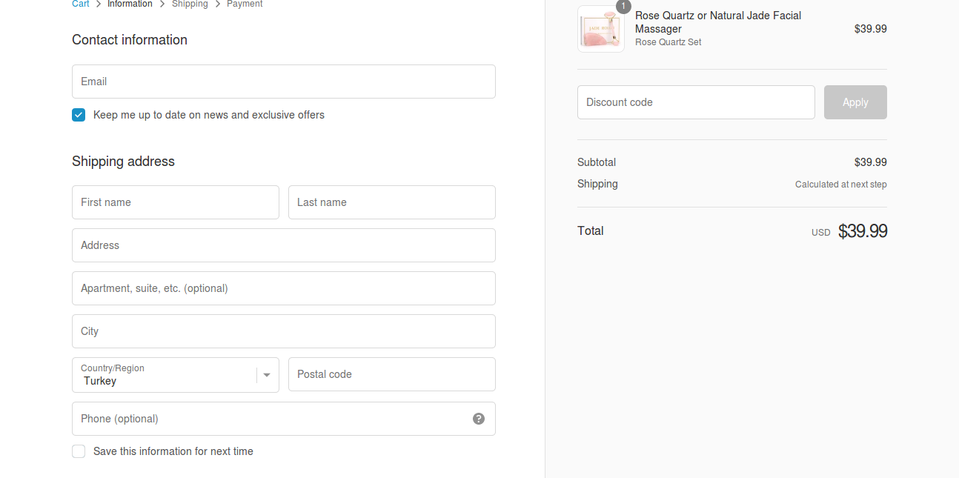Click the Shipping breadcrumb step
Image resolution: width=959 pixels, height=478 pixels.
point(190,4)
